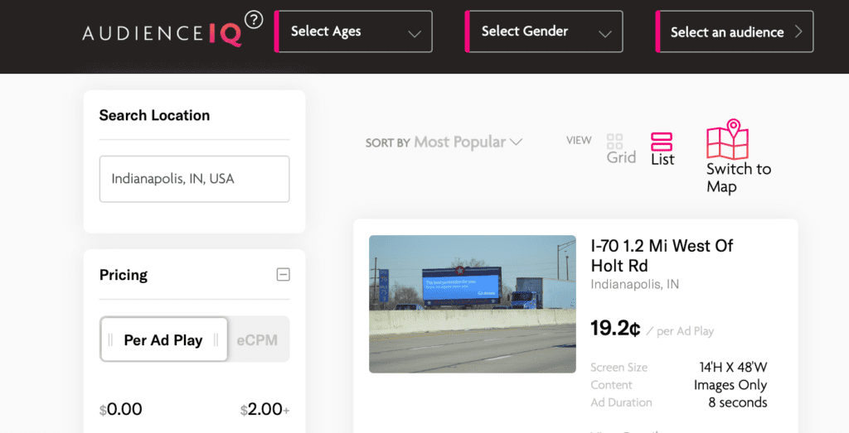This screenshot has height=433, width=849.
Task: Click the $0.00 minimum price value
Action: [121, 409]
